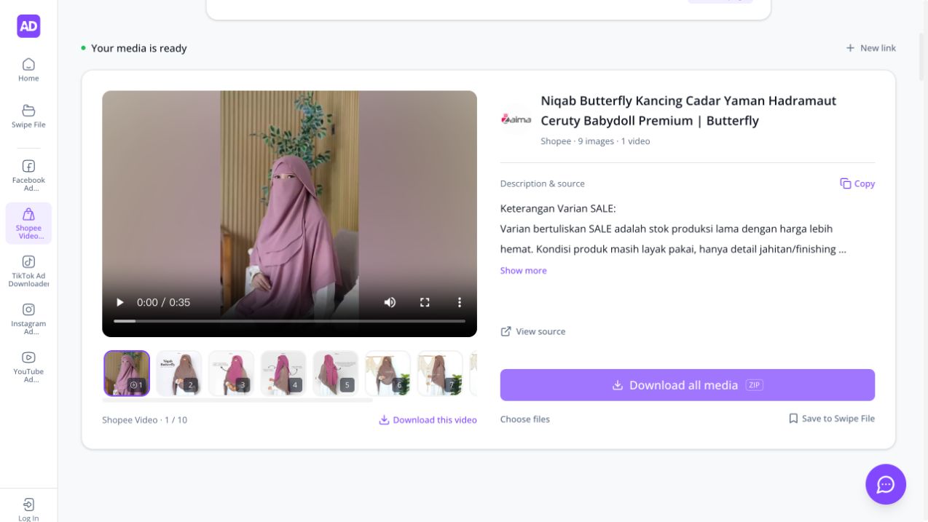Open the video more options menu
Viewport: 928px width, 522px height.
[460, 302]
